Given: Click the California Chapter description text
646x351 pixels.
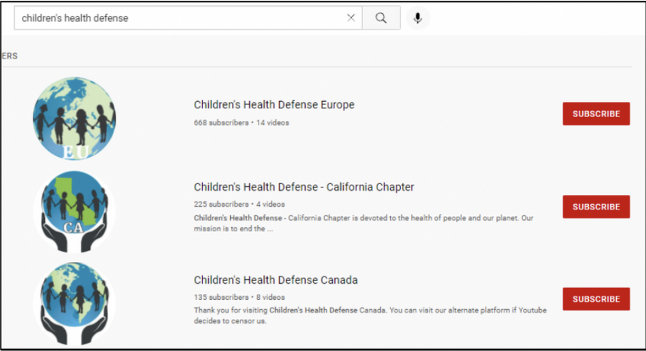Looking at the screenshot, I should [364, 223].
